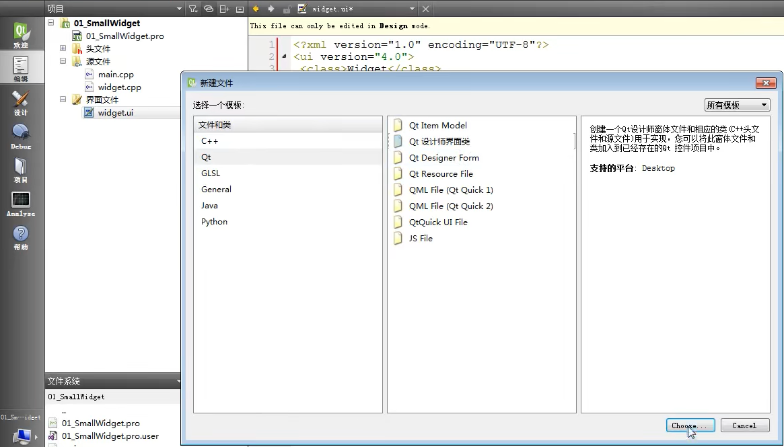Click the file lock icon in editor toolbar

click(287, 9)
